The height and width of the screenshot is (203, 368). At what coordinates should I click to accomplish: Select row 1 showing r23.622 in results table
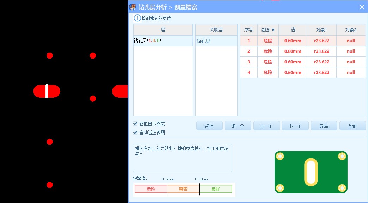321,41
